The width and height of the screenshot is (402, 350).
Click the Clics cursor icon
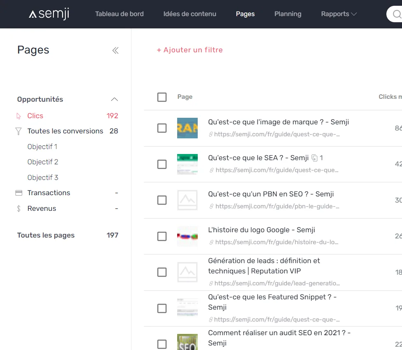point(18,116)
